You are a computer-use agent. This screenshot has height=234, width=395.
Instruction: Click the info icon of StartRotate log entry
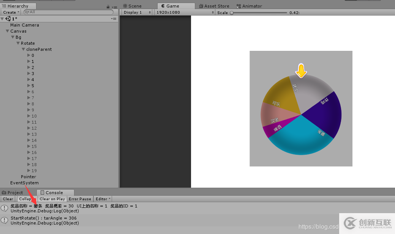point(4,220)
